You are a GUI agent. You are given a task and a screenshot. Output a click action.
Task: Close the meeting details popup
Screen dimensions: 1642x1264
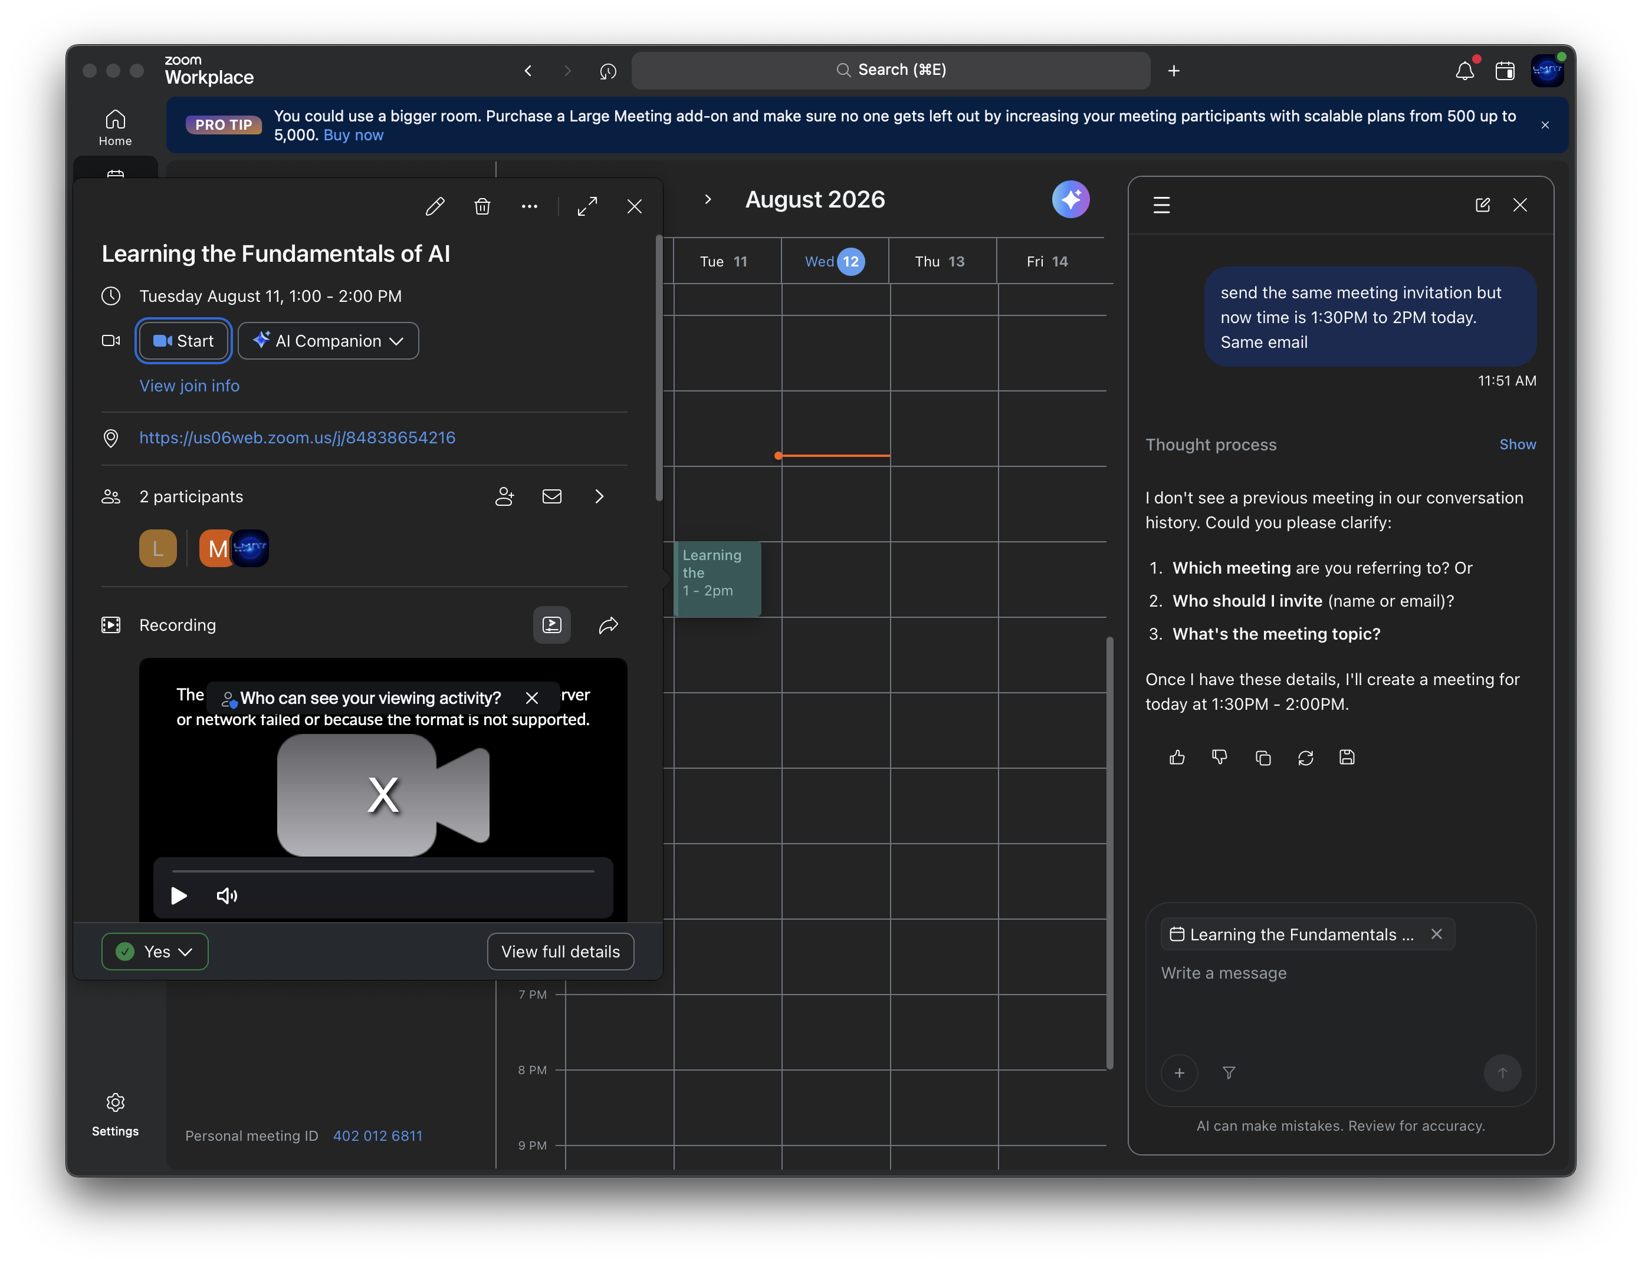[x=635, y=206]
